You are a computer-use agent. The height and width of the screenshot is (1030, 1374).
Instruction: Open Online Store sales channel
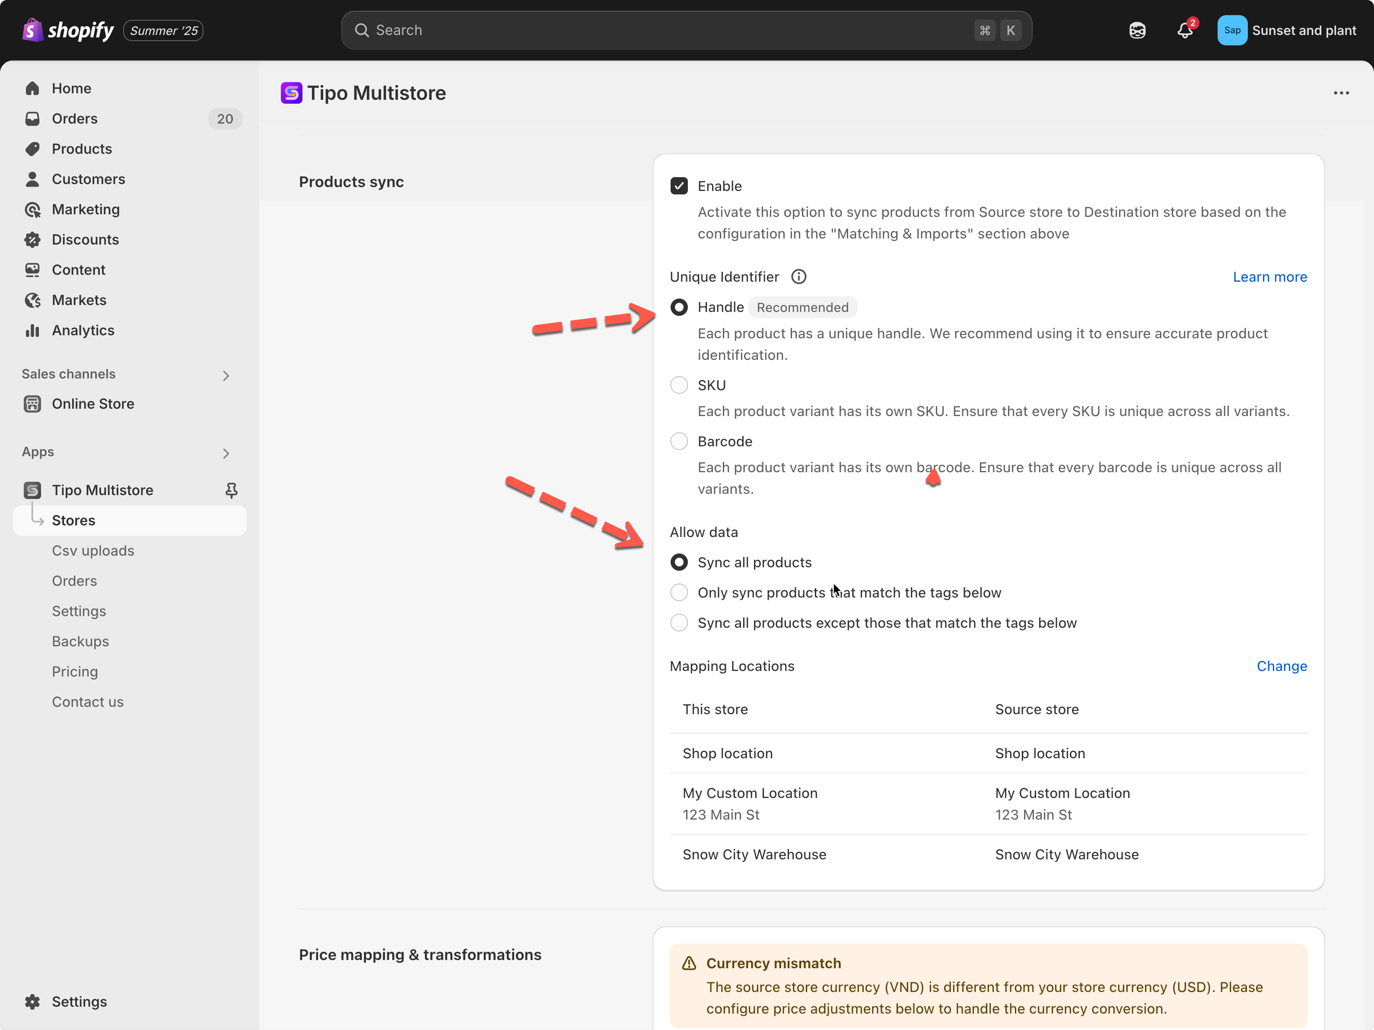[92, 404]
